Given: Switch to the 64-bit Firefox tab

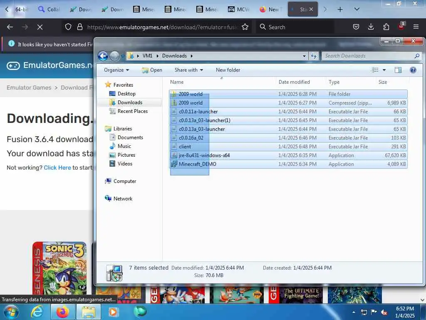Looking at the screenshot, I should [x=21, y=10].
